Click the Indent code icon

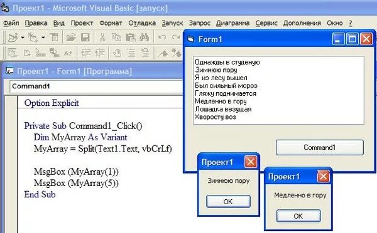(x=86, y=53)
